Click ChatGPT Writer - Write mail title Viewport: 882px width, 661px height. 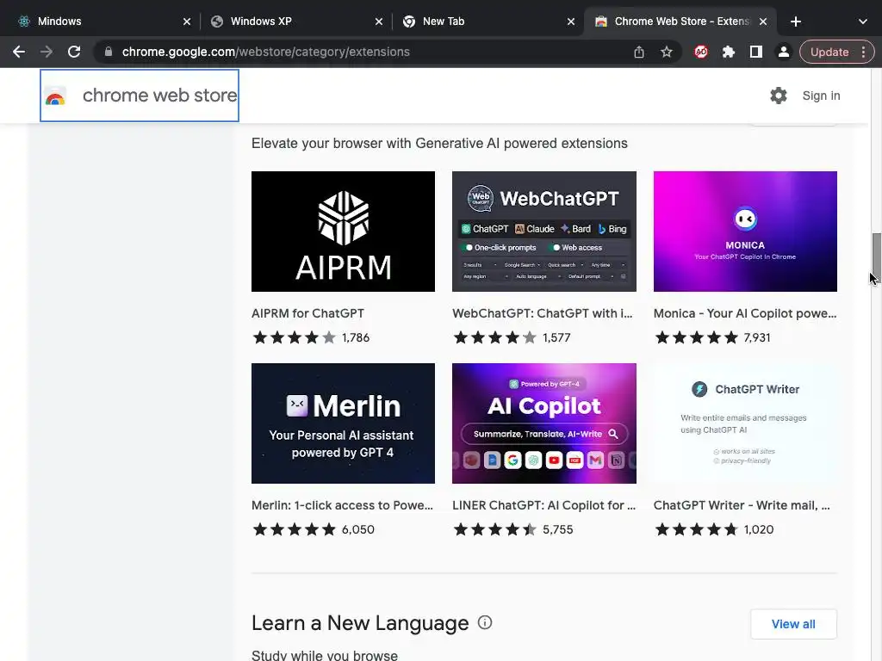point(742,505)
